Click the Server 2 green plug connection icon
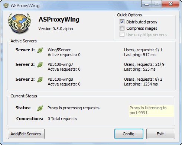Screen dimensions: 182x145 tap(40, 65)
